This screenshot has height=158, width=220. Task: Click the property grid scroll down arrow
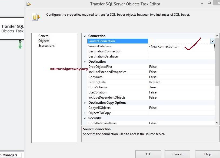click(x=217, y=123)
